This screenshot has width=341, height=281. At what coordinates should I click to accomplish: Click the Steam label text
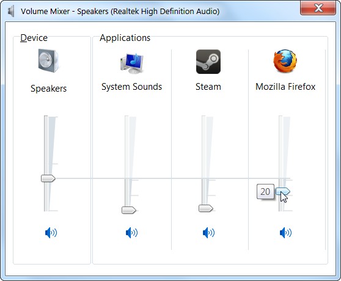click(208, 87)
